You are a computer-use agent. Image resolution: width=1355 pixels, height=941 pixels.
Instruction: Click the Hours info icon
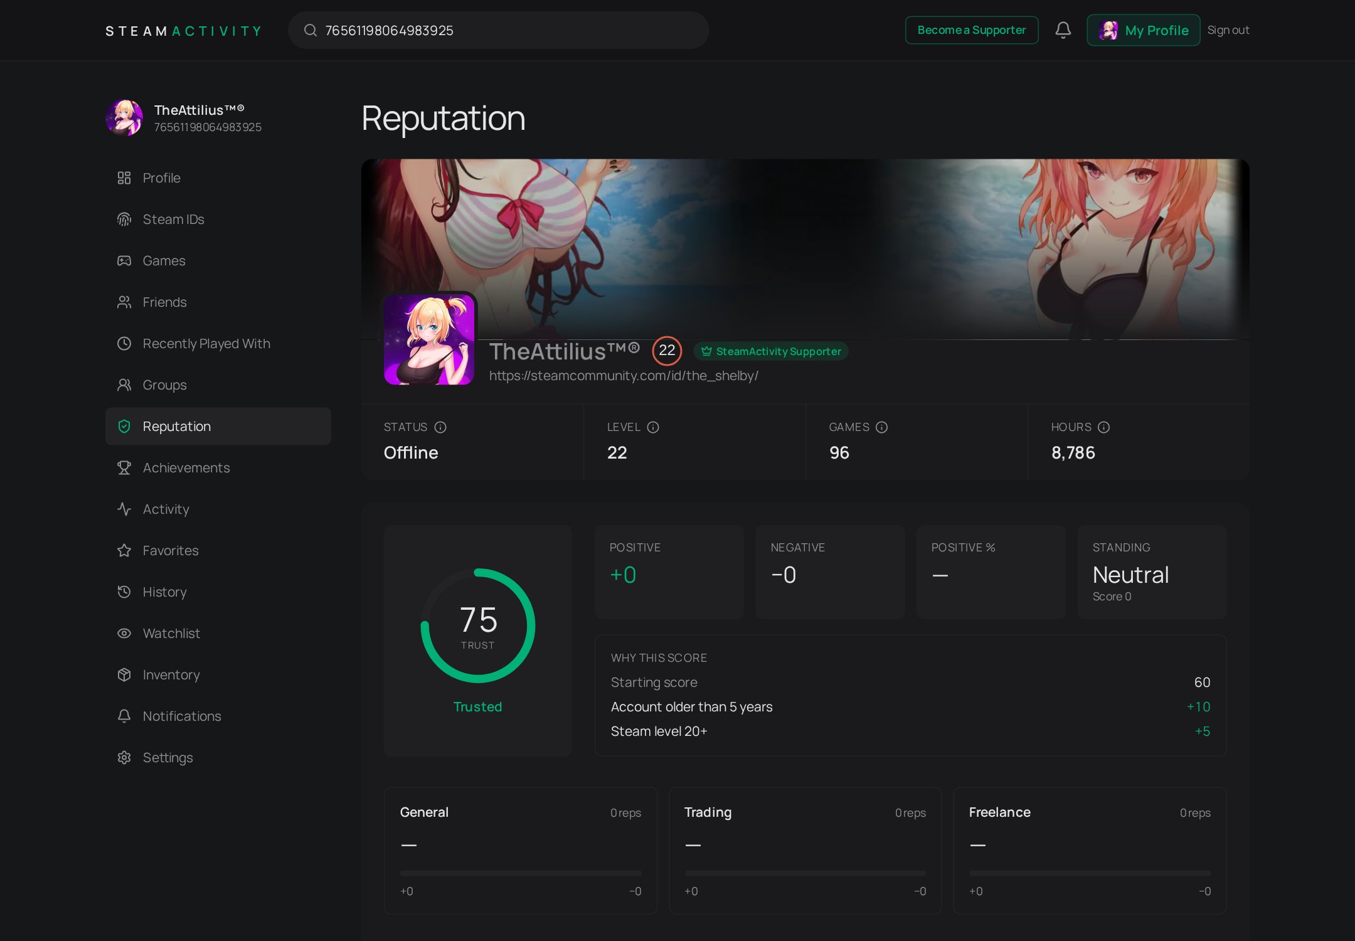pyautogui.click(x=1103, y=427)
